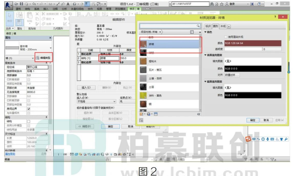Collapse material list with the double left arrow
The height and width of the screenshot is (176, 294).
coord(199,114)
